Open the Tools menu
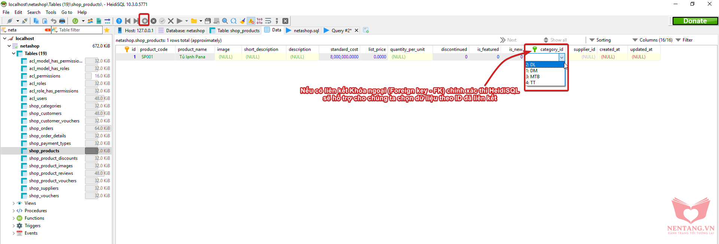 (51, 12)
